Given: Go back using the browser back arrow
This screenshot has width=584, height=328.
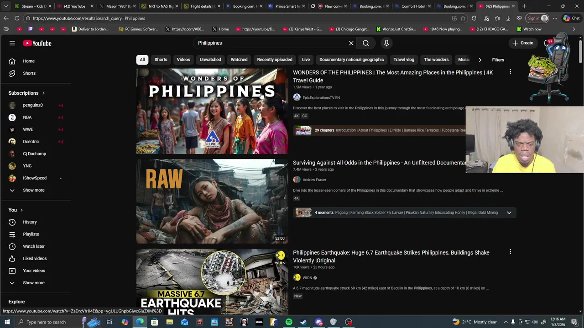Looking at the screenshot, I should (x=6, y=18).
